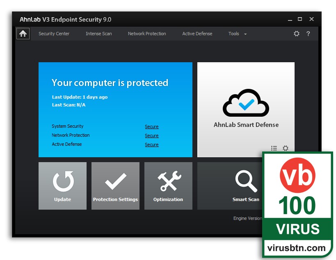
Task: Click the AhnLab Smart Defense cloud icon
Action: pos(246,103)
